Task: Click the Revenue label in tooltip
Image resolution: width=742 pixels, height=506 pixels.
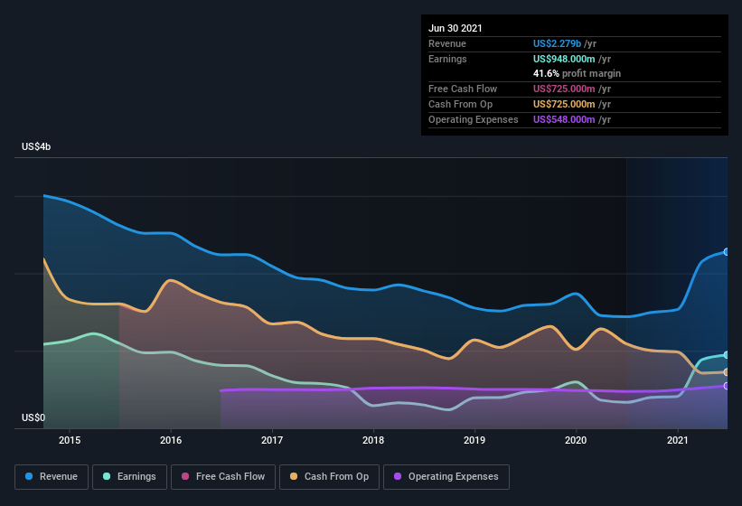Action: coord(447,43)
